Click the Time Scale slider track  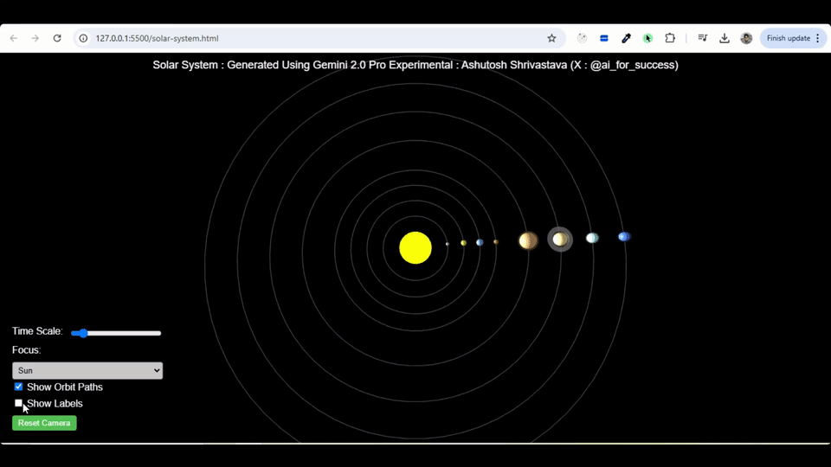click(x=117, y=333)
